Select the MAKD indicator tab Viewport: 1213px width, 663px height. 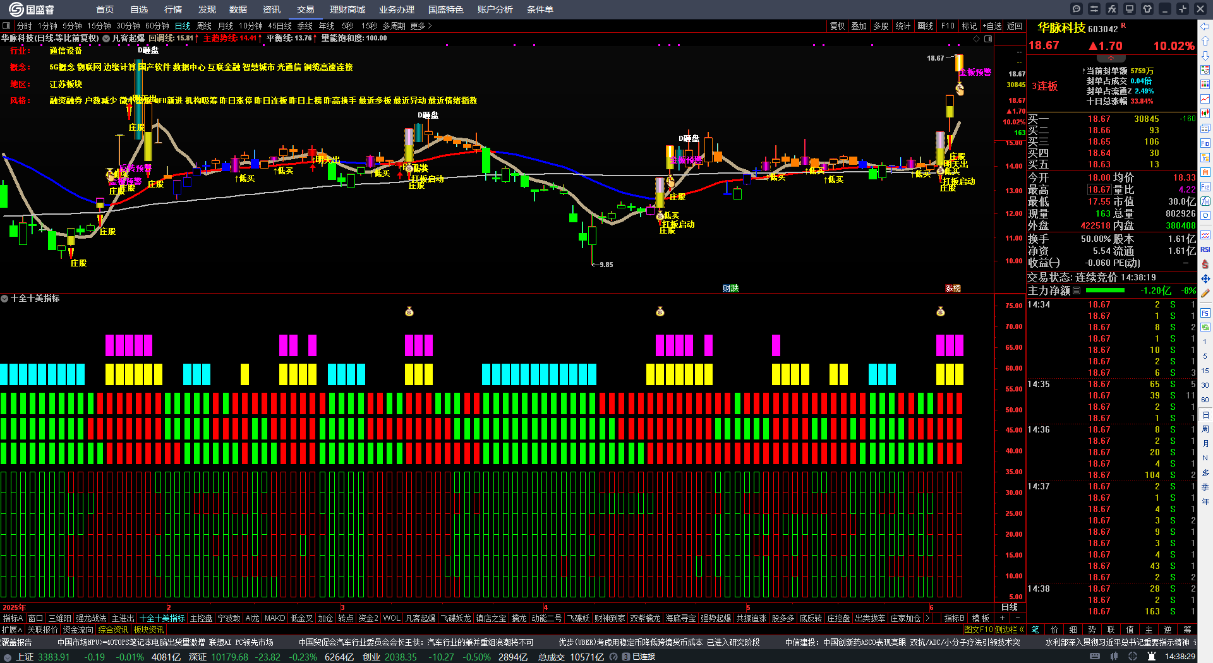[275, 618]
